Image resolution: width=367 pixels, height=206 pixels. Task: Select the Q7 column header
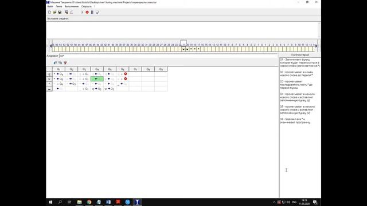135,69
